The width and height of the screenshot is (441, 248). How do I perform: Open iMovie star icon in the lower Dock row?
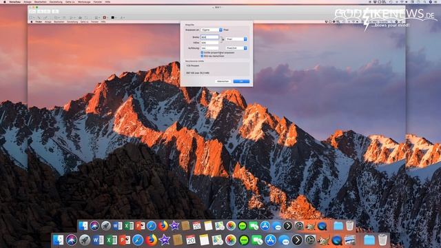click(164, 240)
